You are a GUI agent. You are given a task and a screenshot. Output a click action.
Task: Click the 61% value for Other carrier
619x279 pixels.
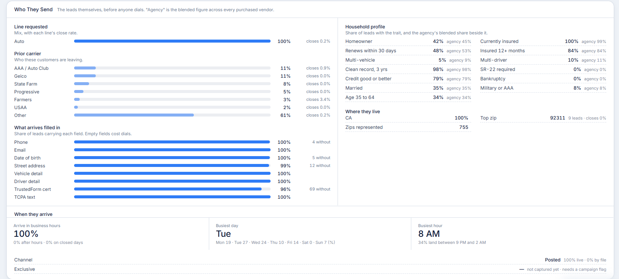point(286,115)
